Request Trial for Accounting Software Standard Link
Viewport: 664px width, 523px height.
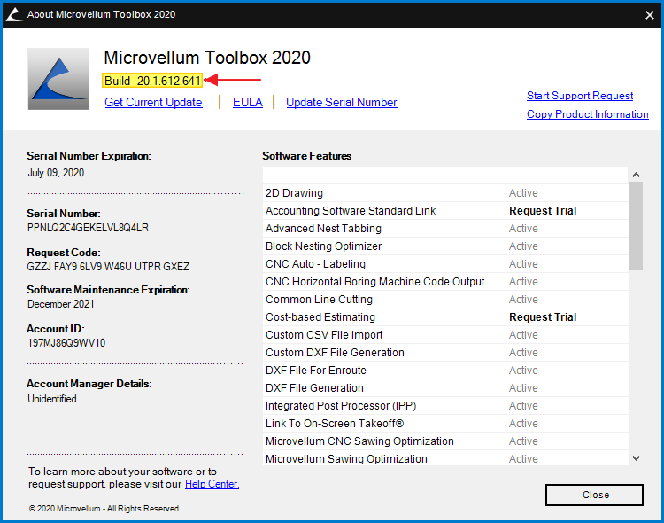tap(543, 211)
